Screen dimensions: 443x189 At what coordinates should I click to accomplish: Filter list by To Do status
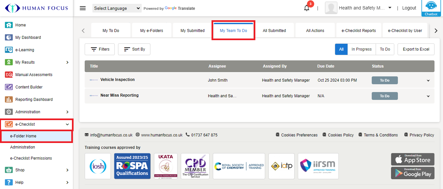[385, 49]
